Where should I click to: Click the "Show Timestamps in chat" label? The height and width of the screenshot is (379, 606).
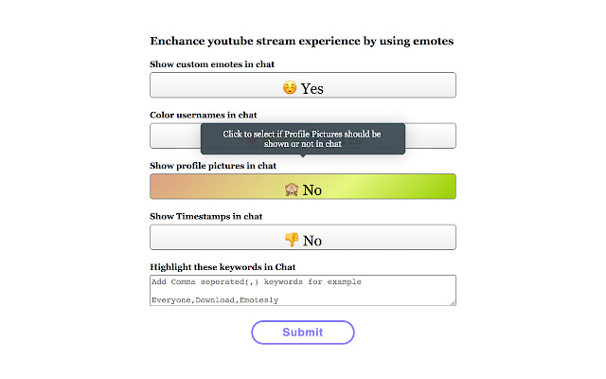pos(206,216)
